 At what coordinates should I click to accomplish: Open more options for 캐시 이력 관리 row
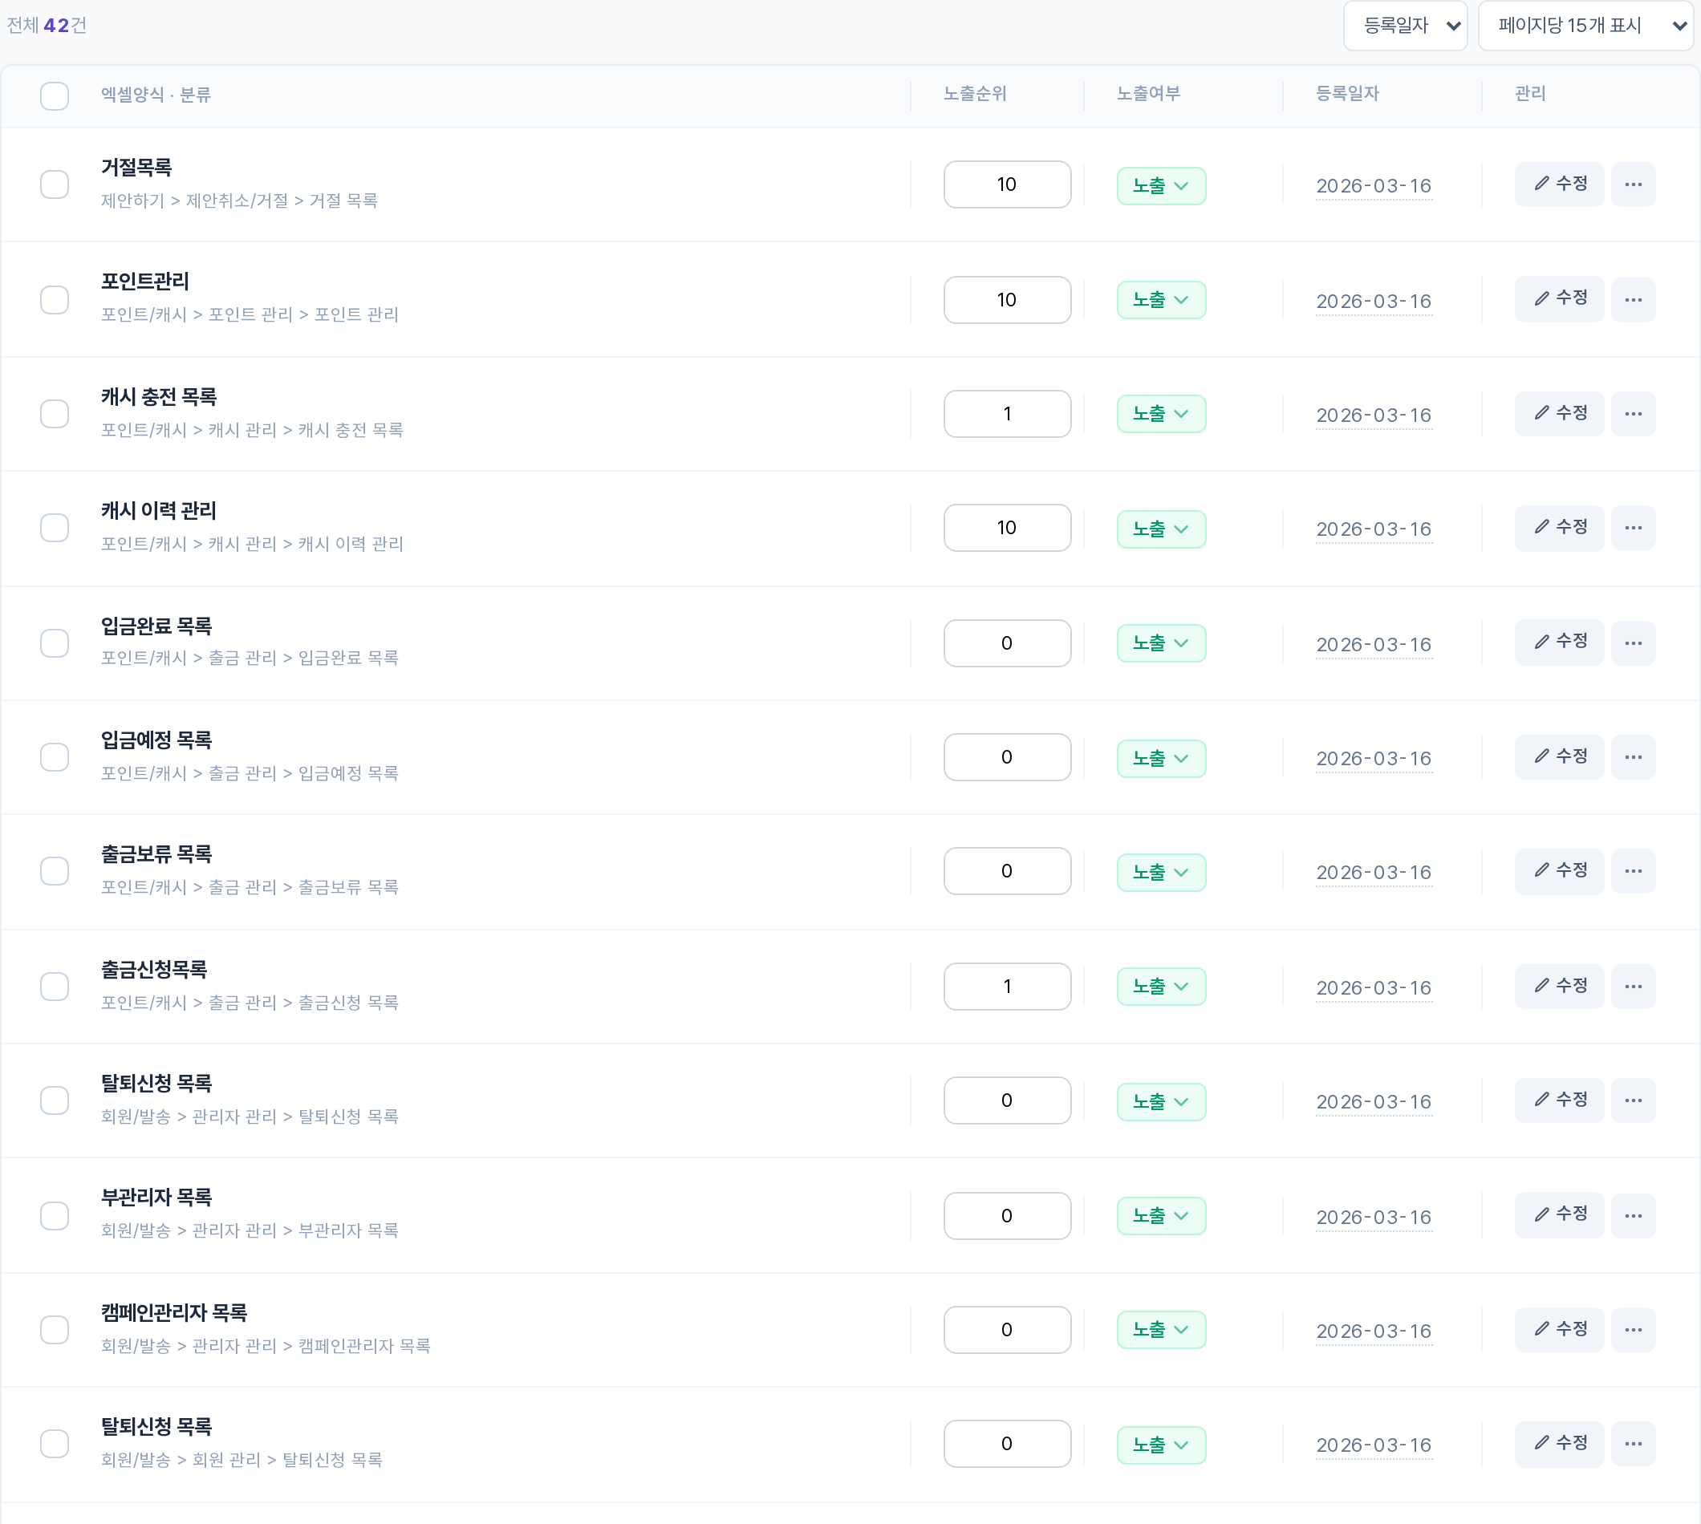point(1632,528)
